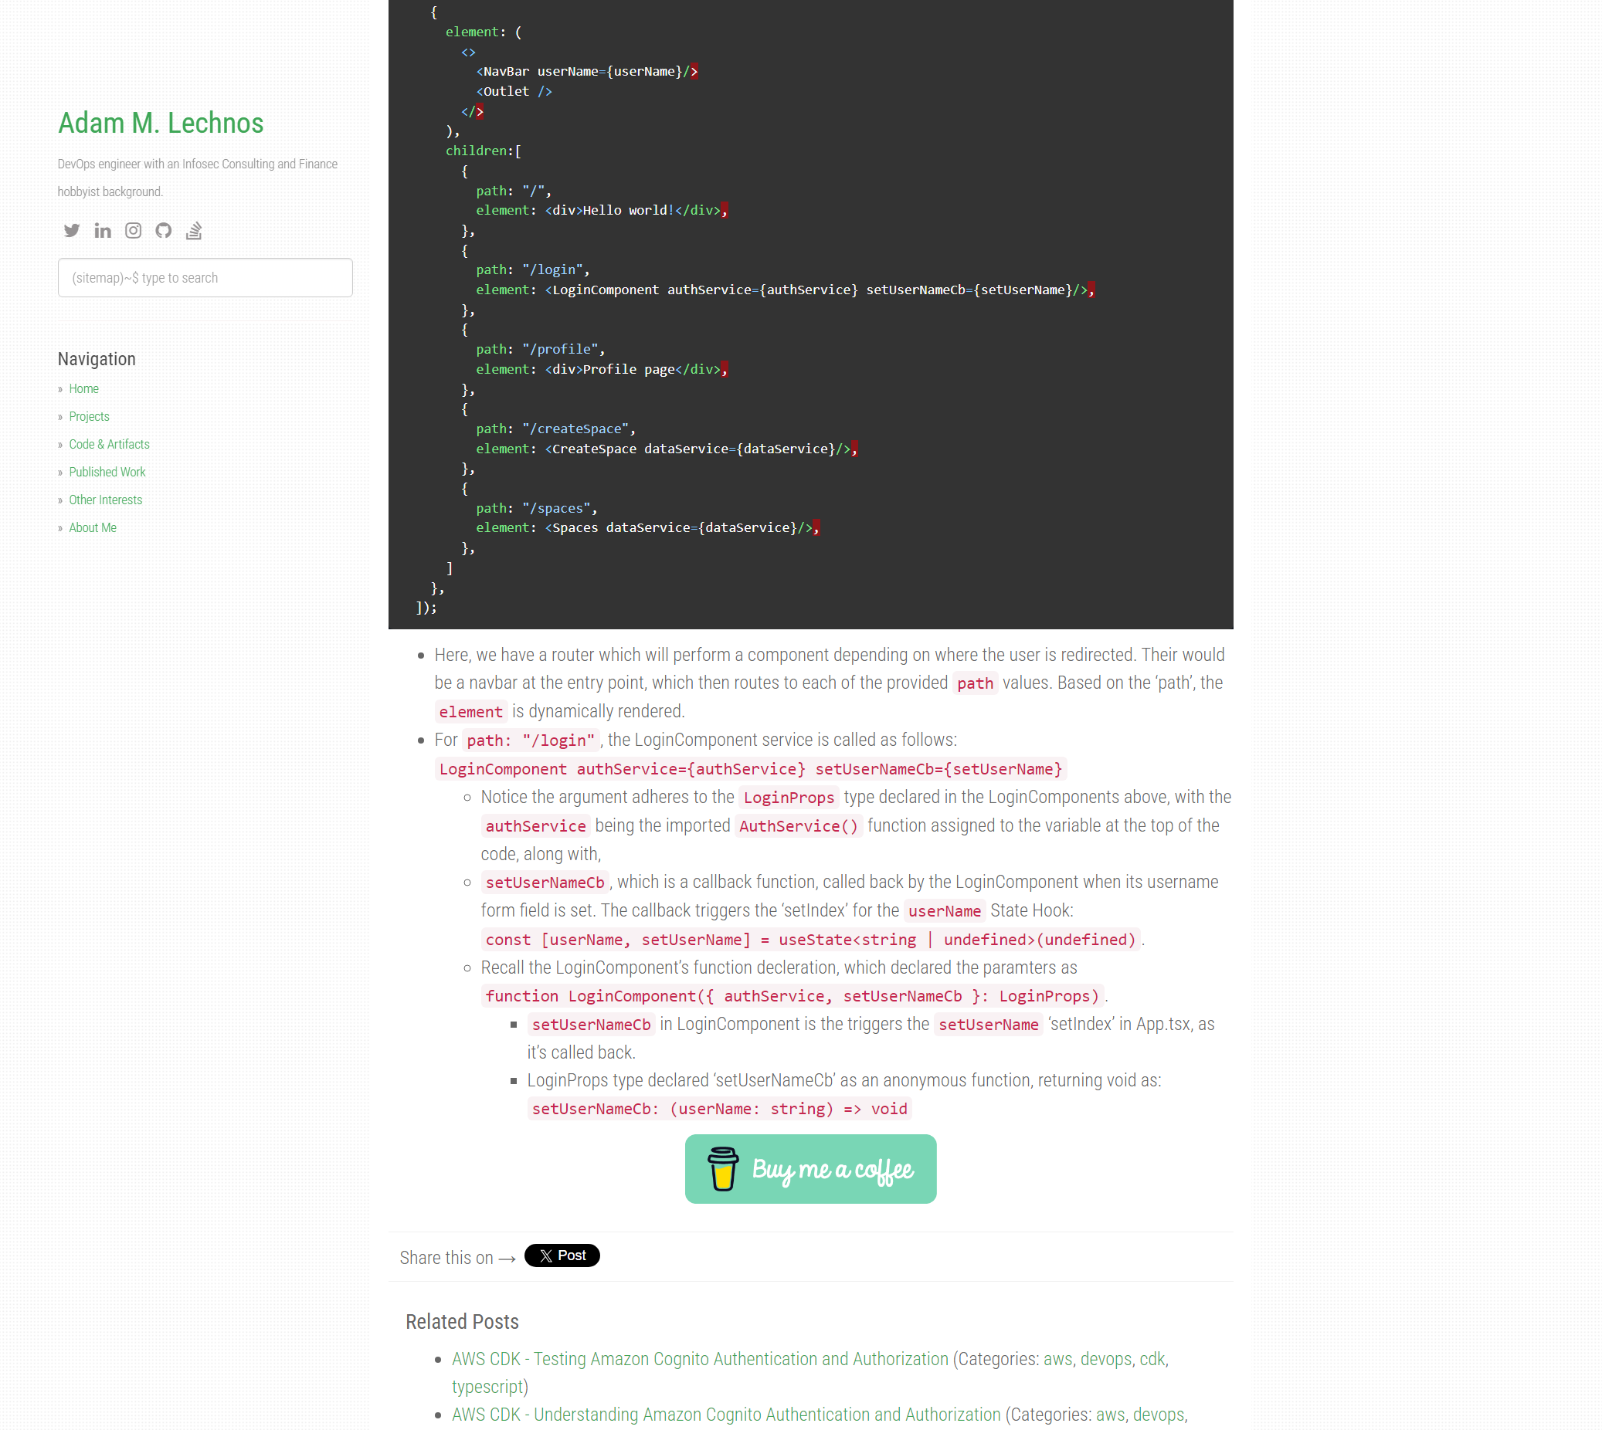The height and width of the screenshot is (1430, 1602).
Task: Go to Home in the navigation
Action: pos(83,389)
